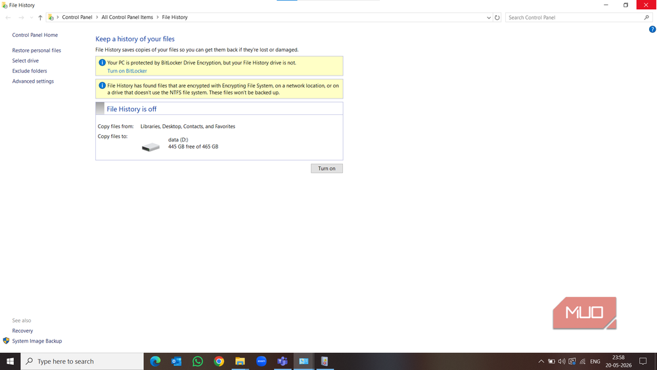Click the last pinned app icon in taskbar
Screen dimensions: 657x370
[x=325, y=361]
